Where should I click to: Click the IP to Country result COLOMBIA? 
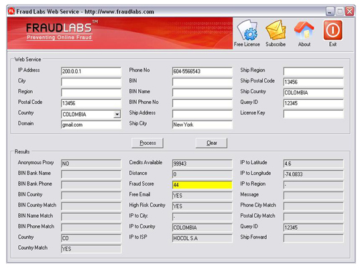pos(202,228)
